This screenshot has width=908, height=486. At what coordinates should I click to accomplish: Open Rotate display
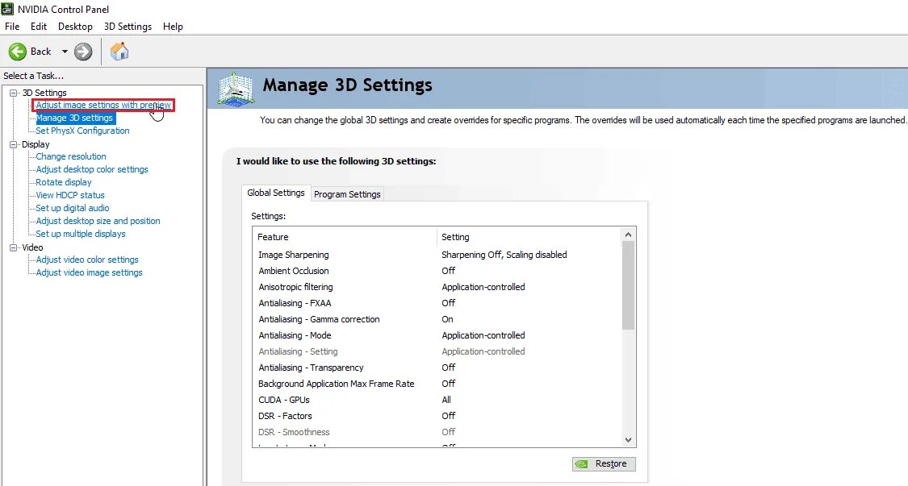64,182
